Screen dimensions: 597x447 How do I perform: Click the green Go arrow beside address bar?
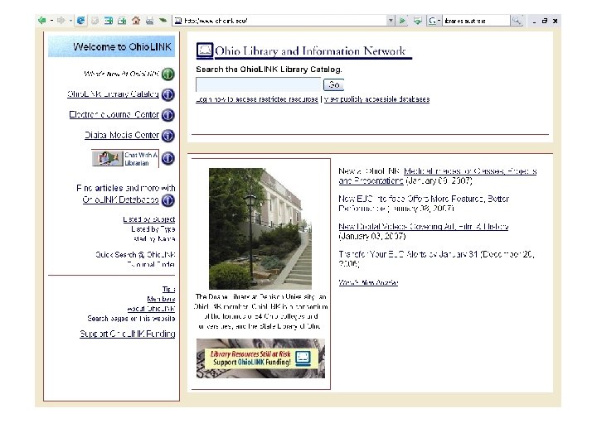402,21
